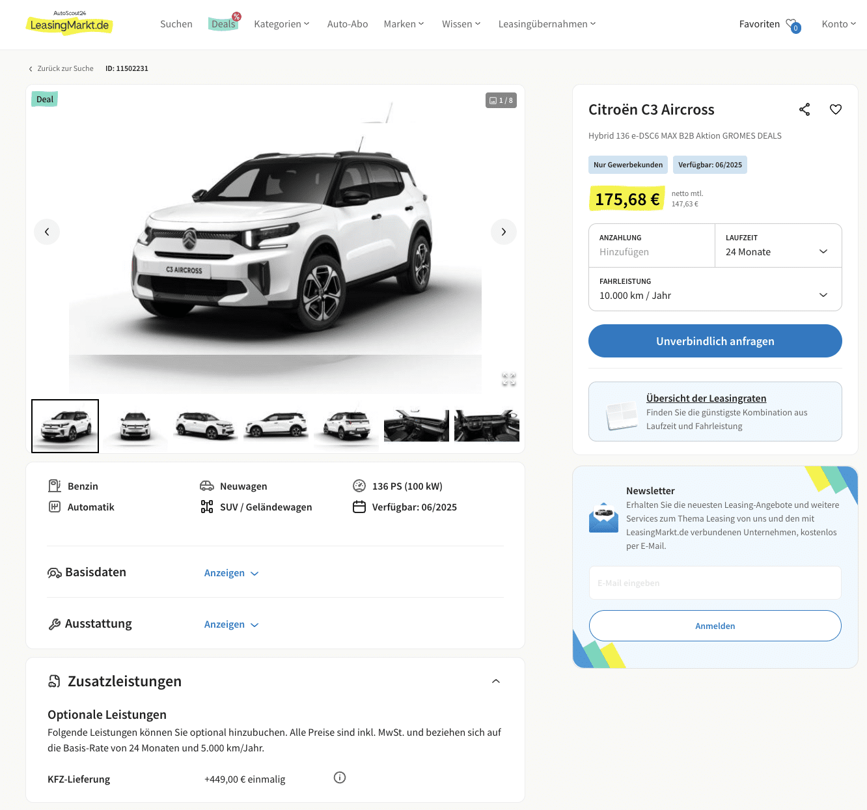Image resolution: width=867 pixels, height=810 pixels.
Task: Click Unverbindlich anfragen button
Action: click(715, 341)
